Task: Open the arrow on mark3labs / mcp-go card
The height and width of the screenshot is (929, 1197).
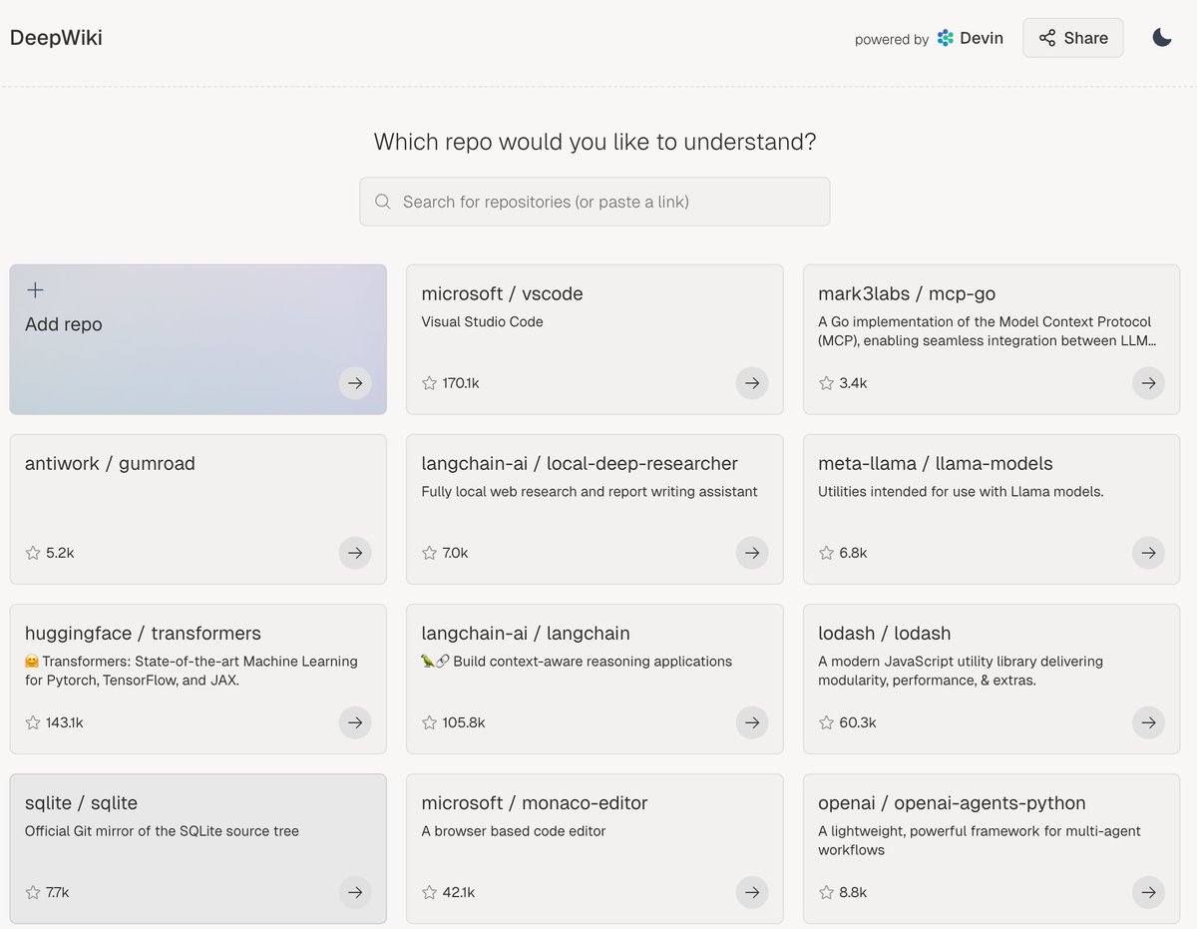Action: pos(1149,383)
